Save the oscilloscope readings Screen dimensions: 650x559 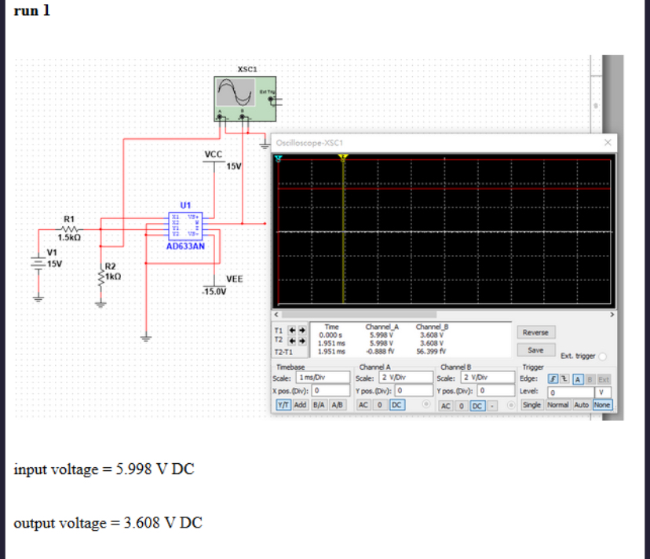535,349
